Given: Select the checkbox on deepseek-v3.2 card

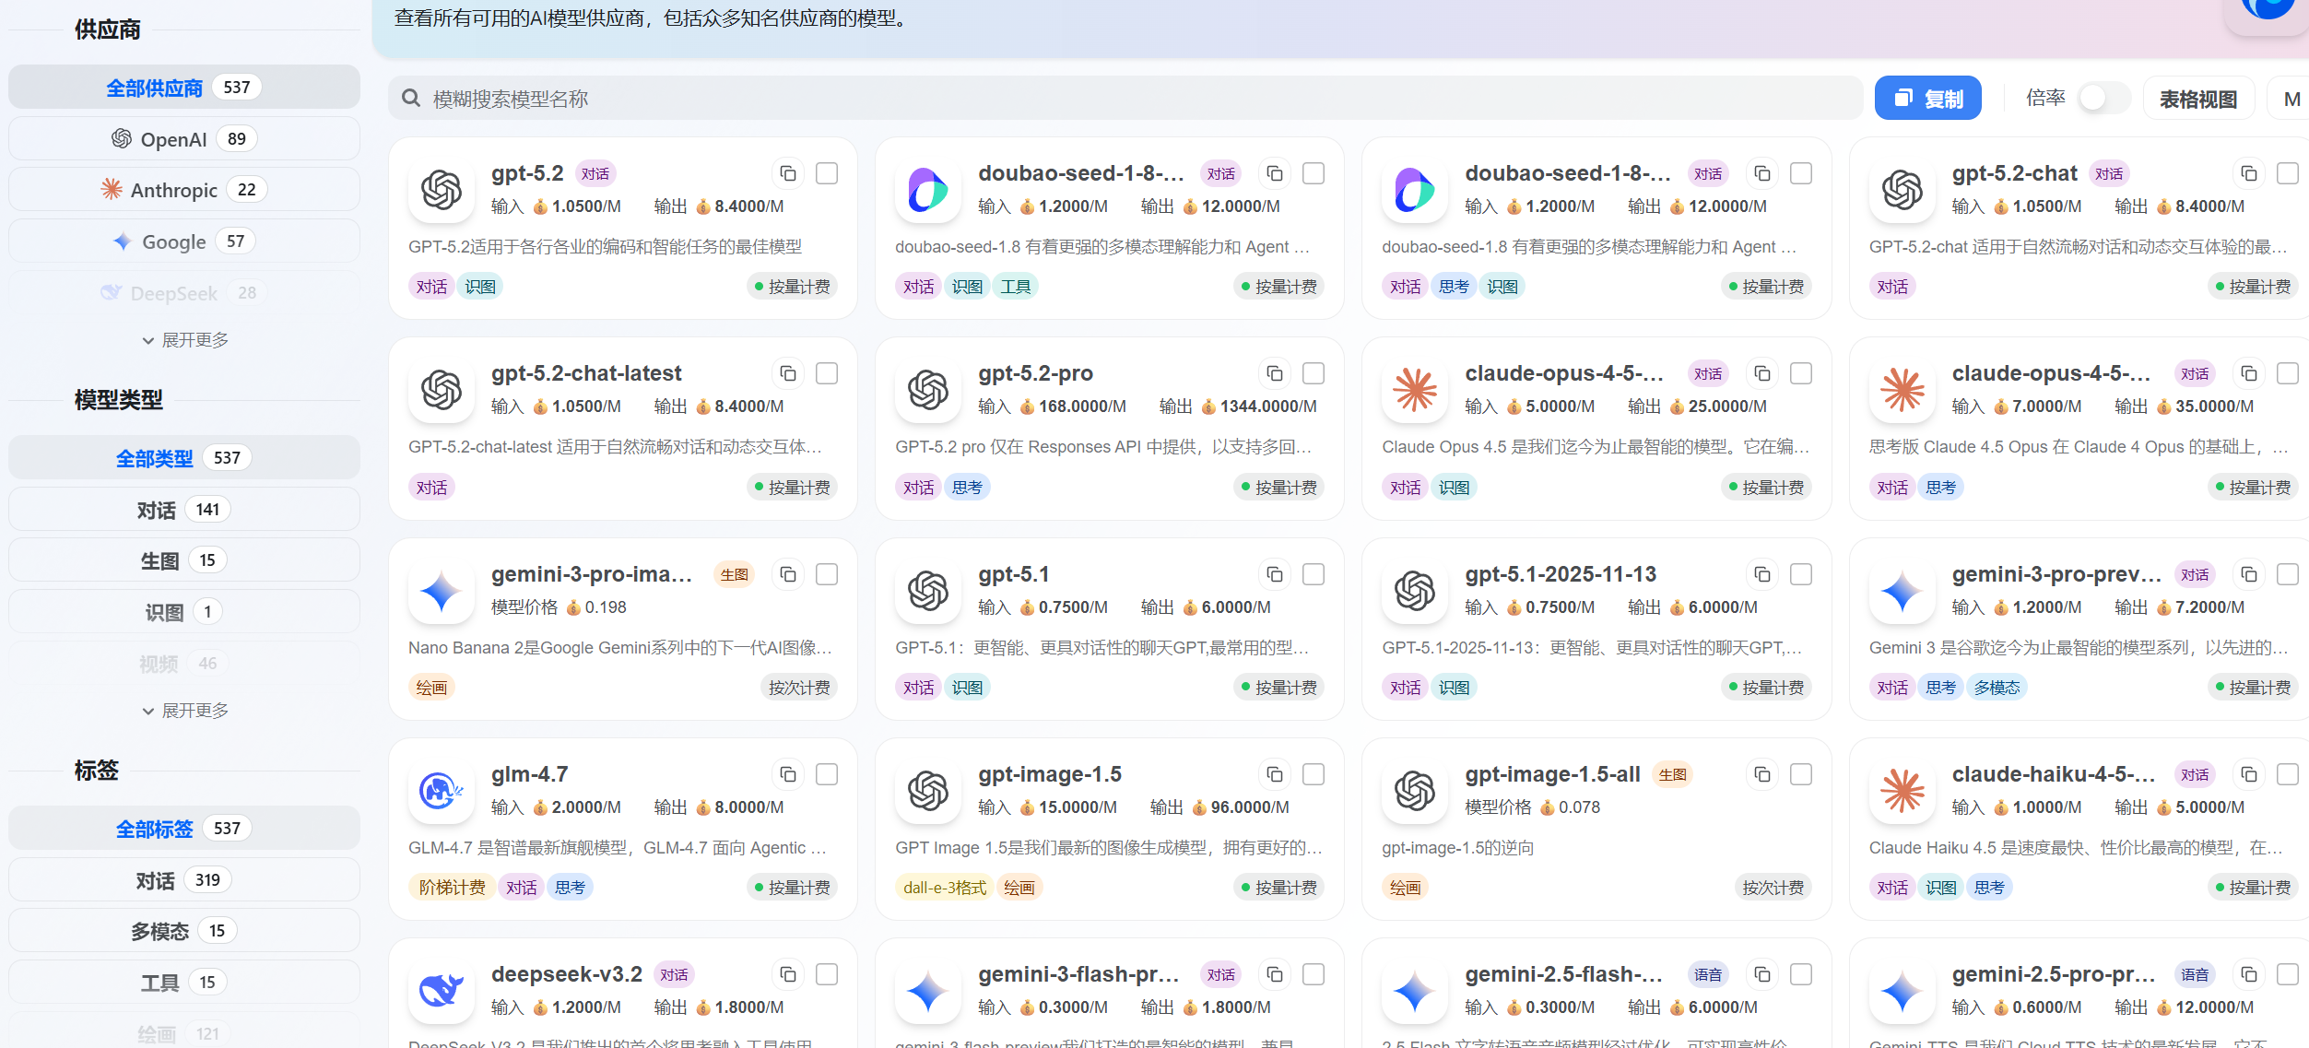Looking at the screenshot, I should [x=827, y=974].
